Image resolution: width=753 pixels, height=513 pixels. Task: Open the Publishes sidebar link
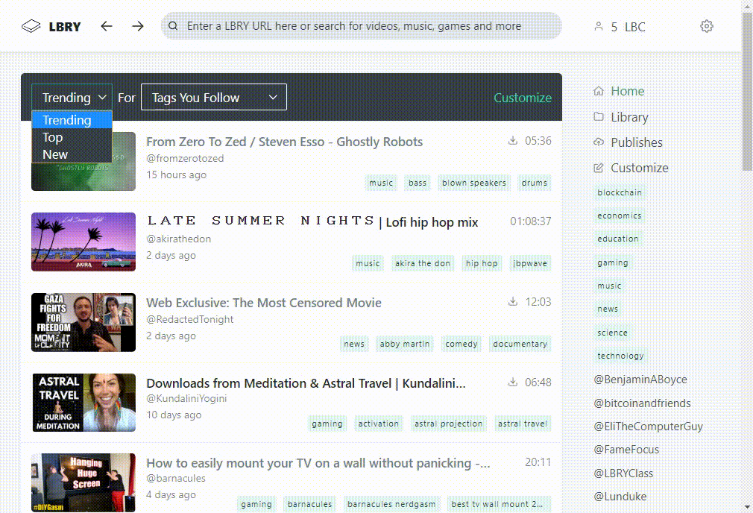pyautogui.click(x=636, y=142)
